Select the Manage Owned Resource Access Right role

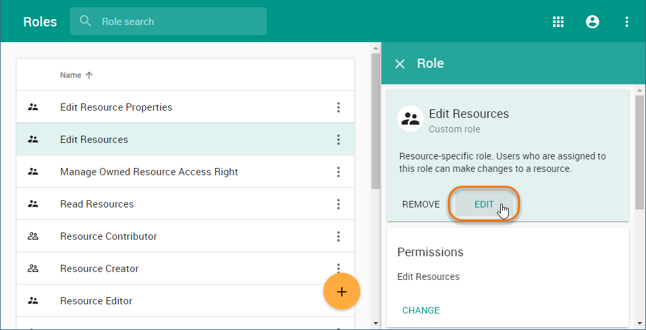[x=149, y=172]
